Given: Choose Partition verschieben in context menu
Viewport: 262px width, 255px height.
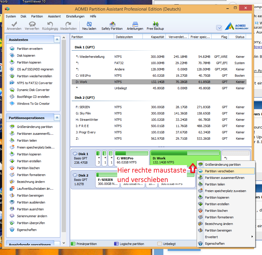Looking at the screenshot, I should click(226, 171).
